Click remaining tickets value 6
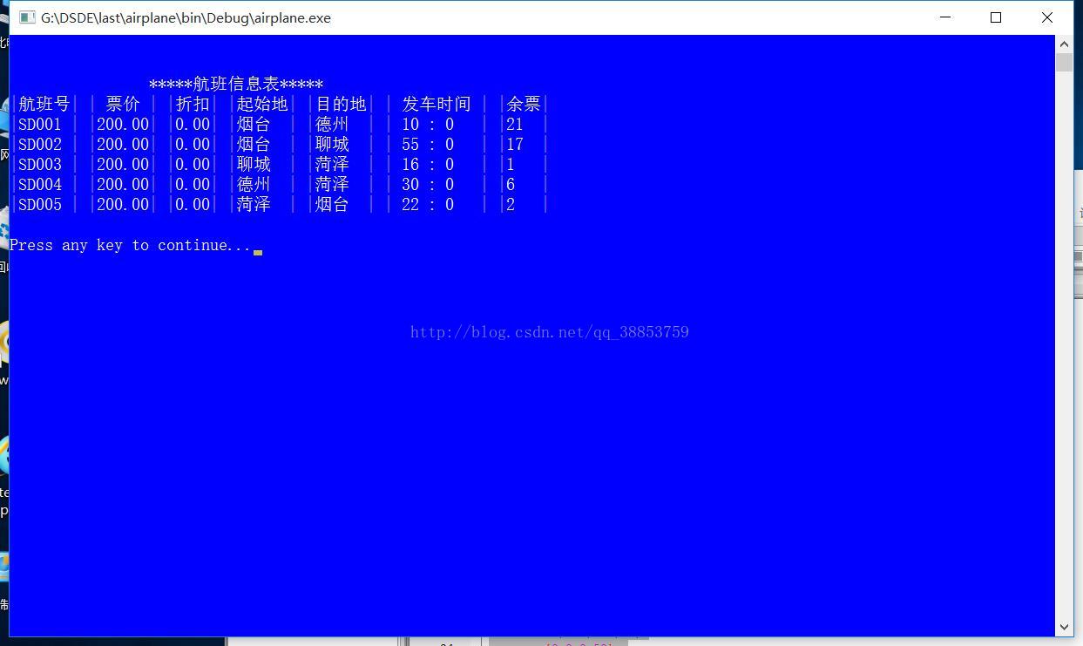The width and height of the screenshot is (1083, 646). [511, 184]
